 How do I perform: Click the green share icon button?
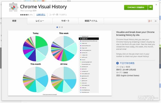click(x=150, y=8)
